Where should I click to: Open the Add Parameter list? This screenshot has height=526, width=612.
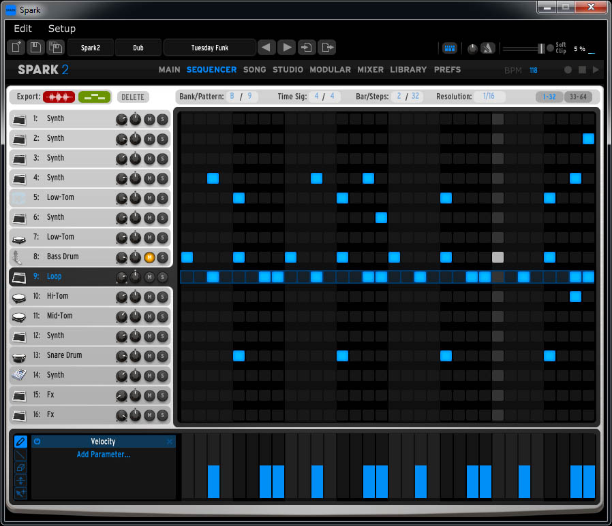point(104,455)
